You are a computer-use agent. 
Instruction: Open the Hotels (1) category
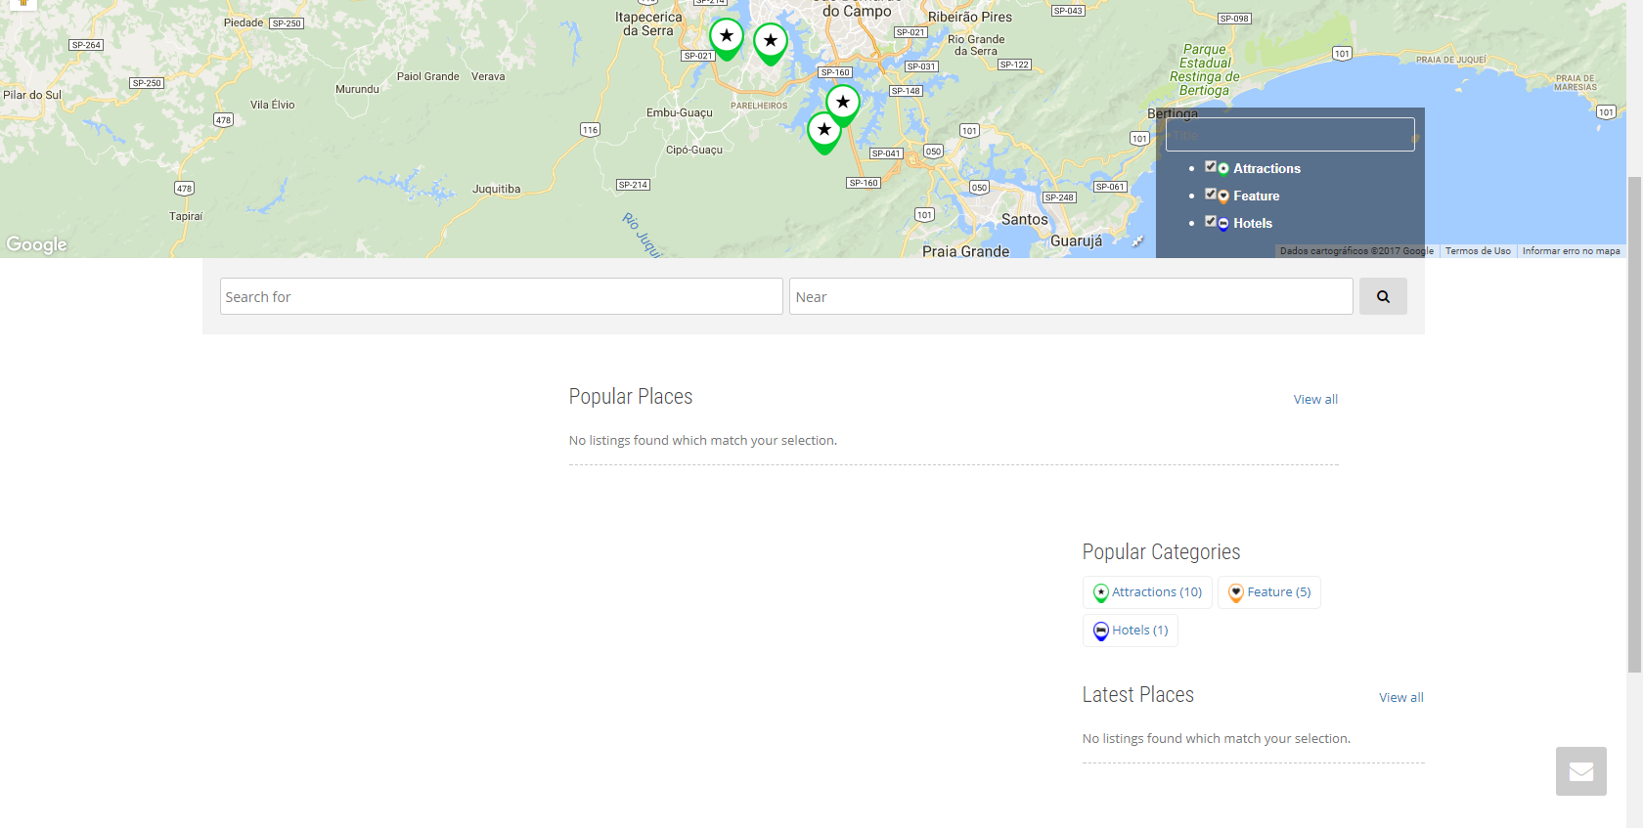[x=1131, y=631]
